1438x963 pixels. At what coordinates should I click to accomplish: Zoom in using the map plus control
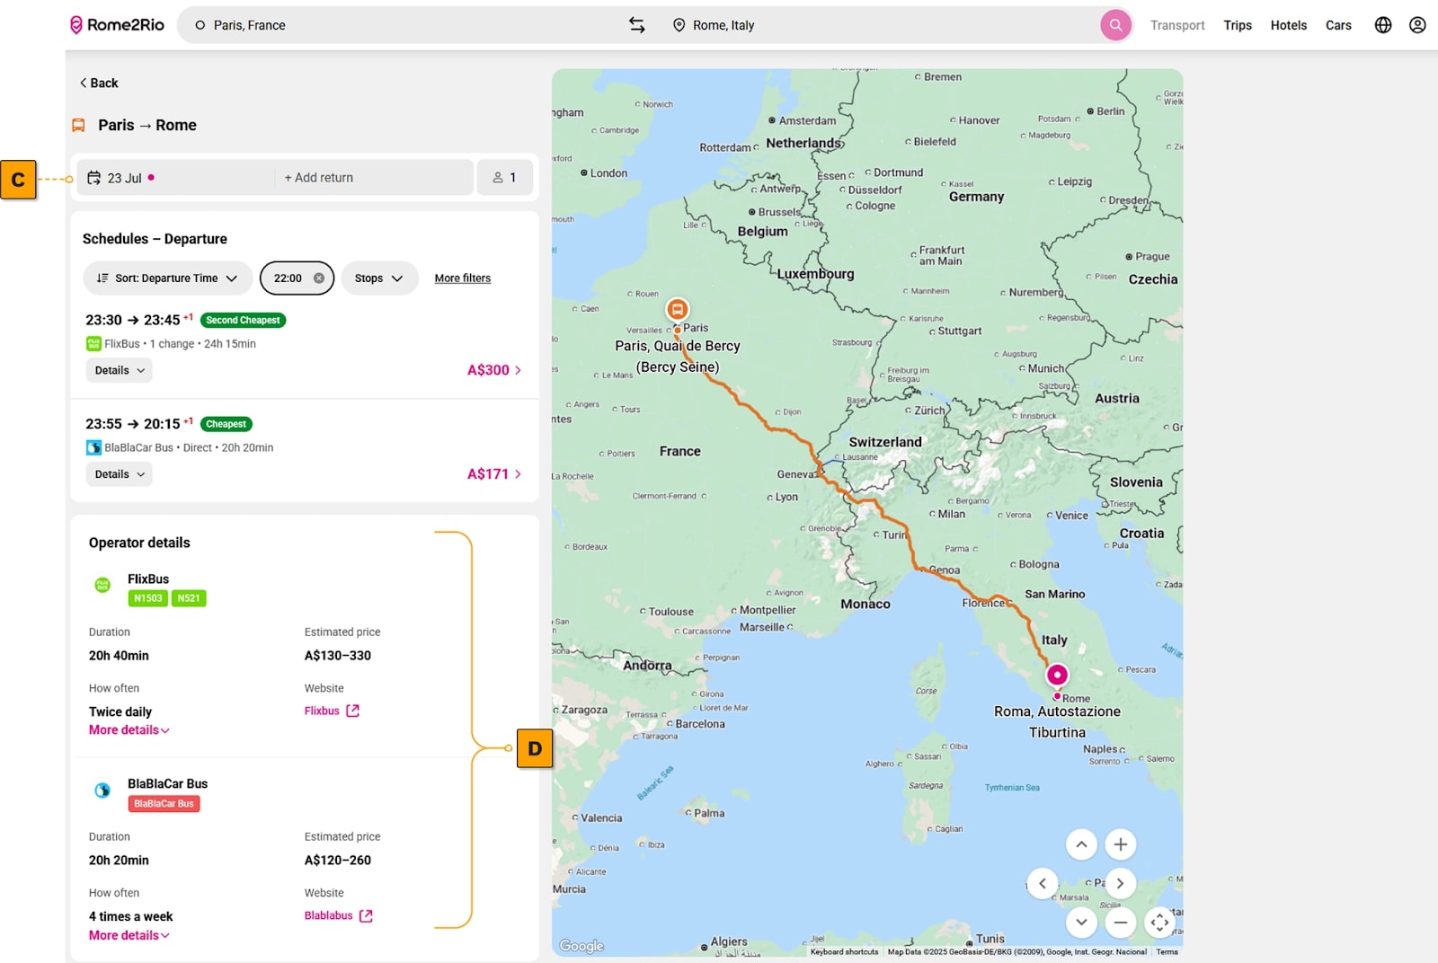(1121, 844)
